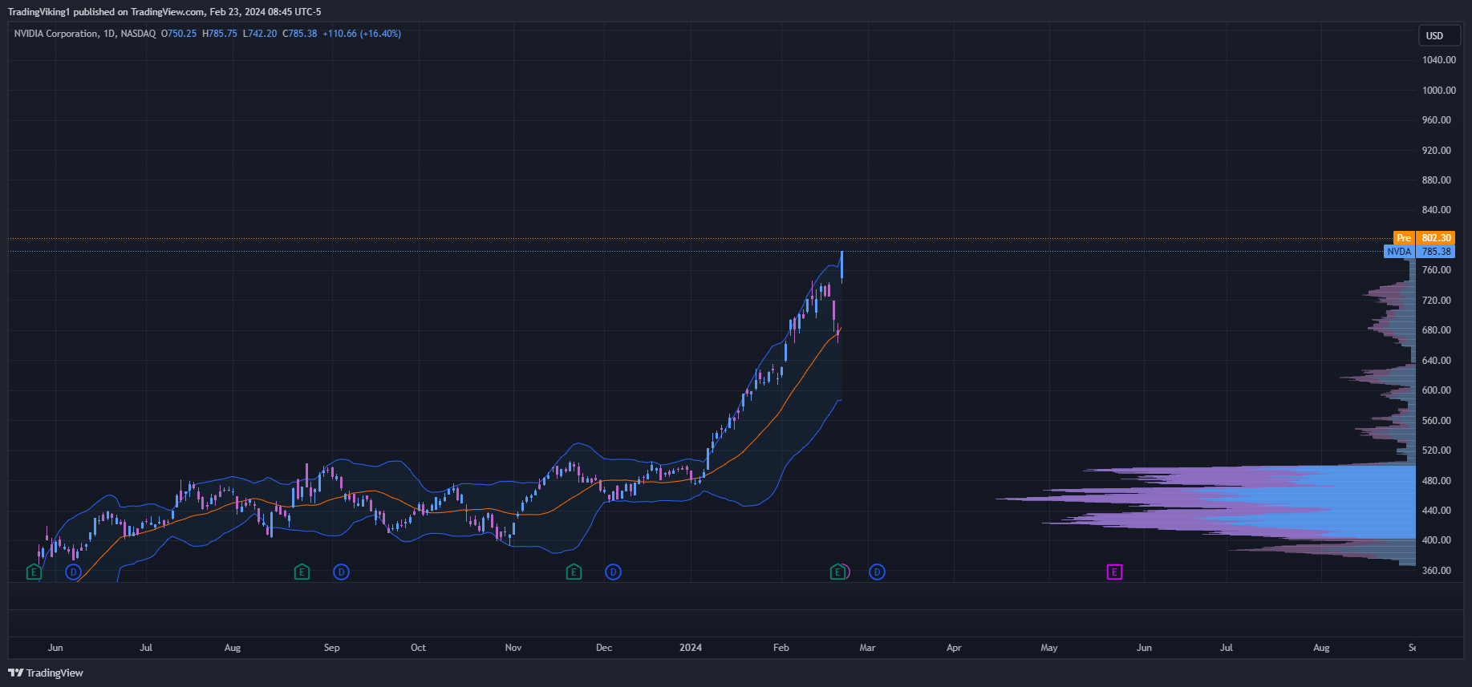Click the open value O750.25
Image resolution: width=1472 pixels, height=687 pixels.
[179, 34]
